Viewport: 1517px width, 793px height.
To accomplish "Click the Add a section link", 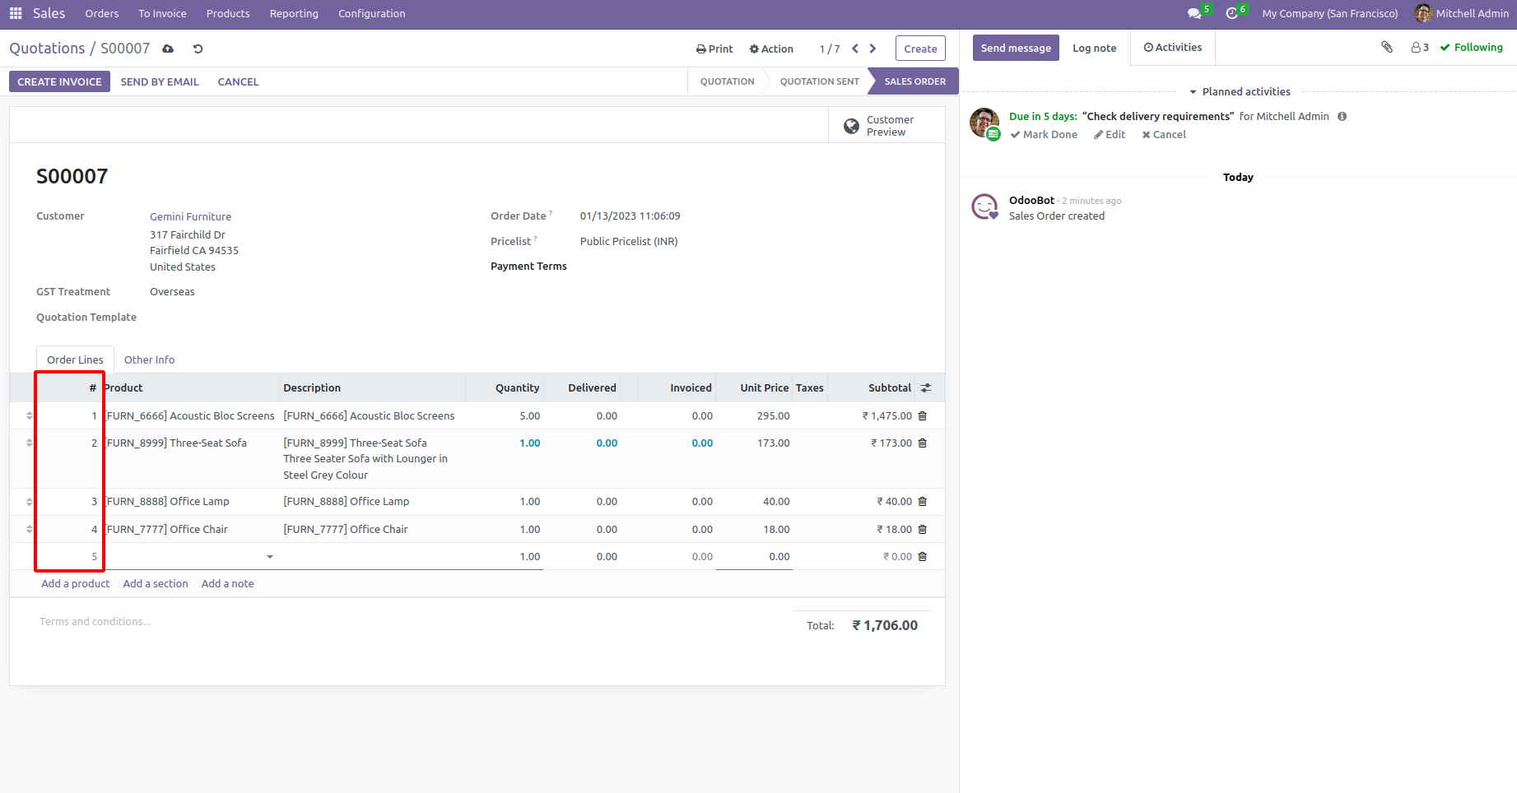I will click(156, 584).
